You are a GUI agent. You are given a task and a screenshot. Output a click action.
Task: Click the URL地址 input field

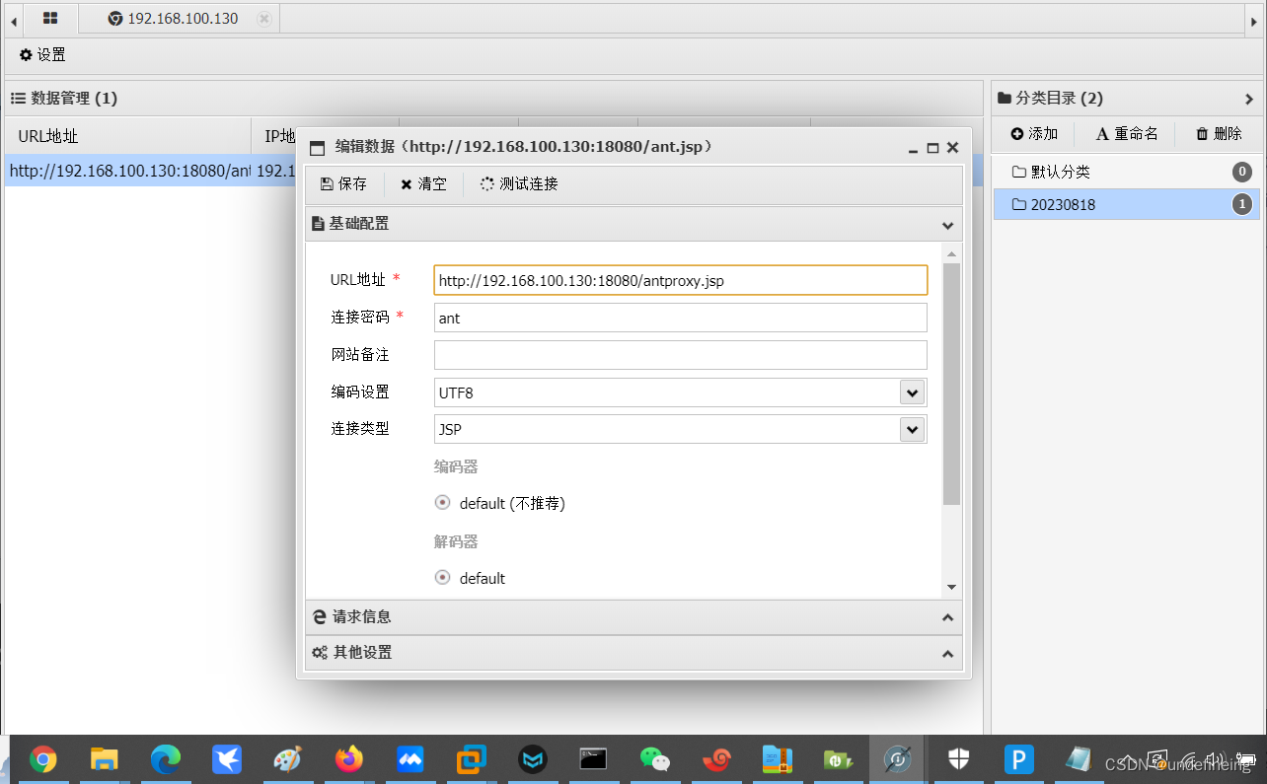681,280
